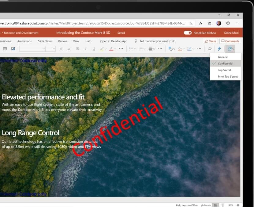
Task: Select the Confidential sensitivity label
Action: (225, 63)
